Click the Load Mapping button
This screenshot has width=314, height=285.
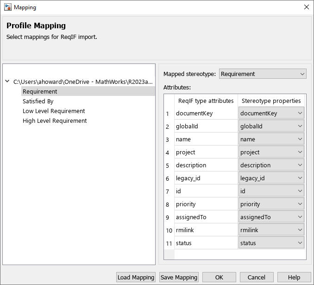[136, 277]
